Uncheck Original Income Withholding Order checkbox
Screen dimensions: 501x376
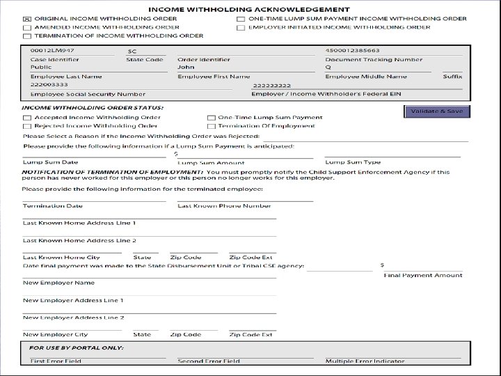pyautogui.click(x=27, y=19)
